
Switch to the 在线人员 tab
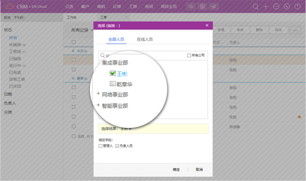[x=144, y=39]
